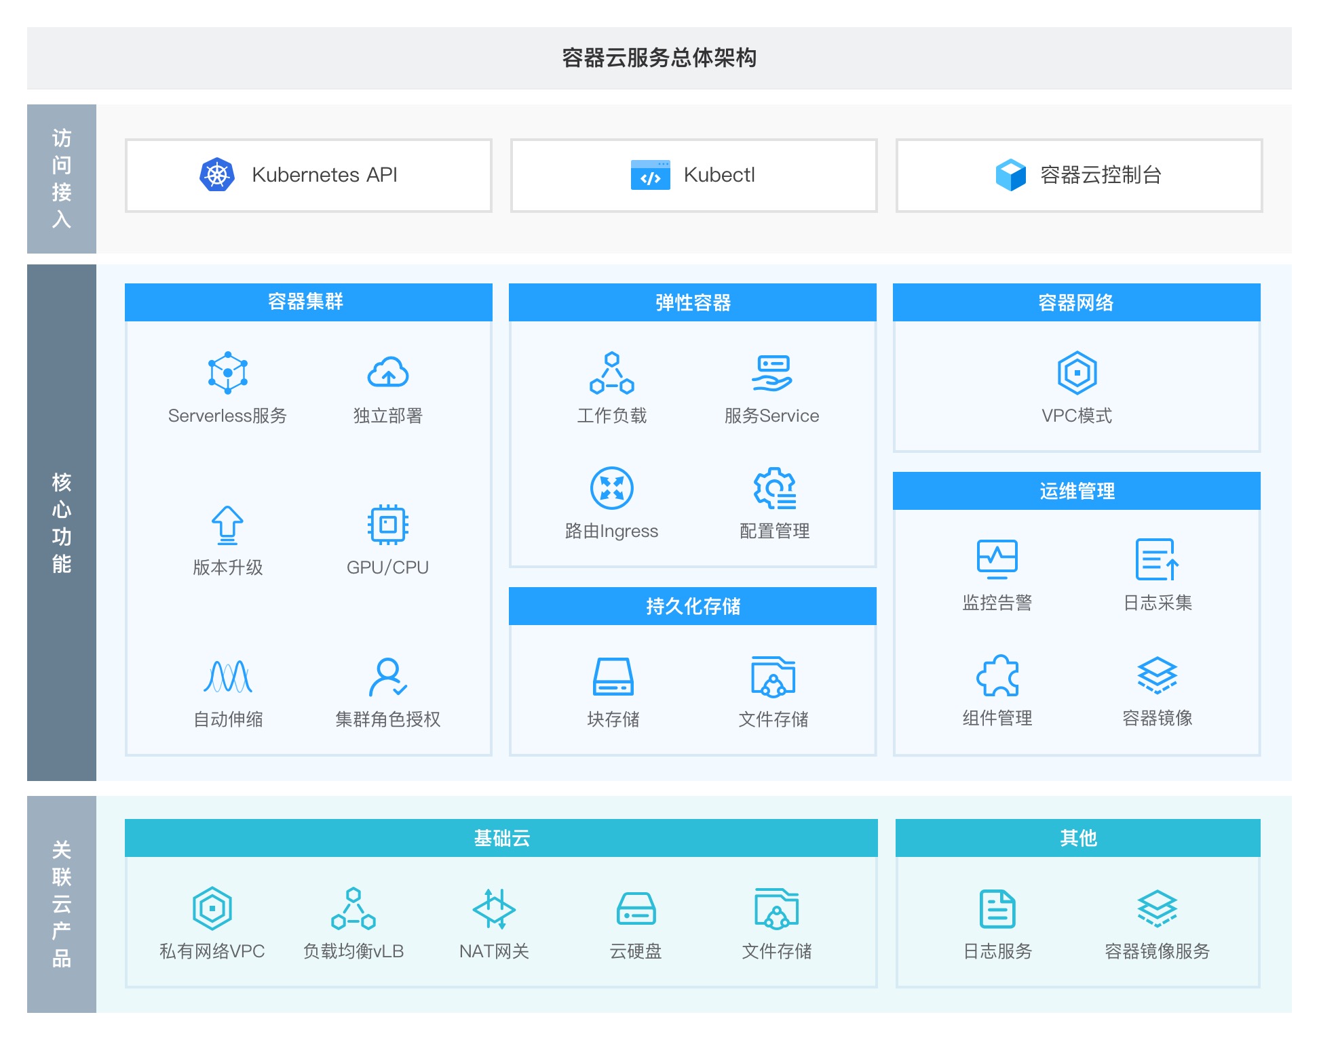
Task: Click the 自动伸缩 wave icon
Action: 227,676
